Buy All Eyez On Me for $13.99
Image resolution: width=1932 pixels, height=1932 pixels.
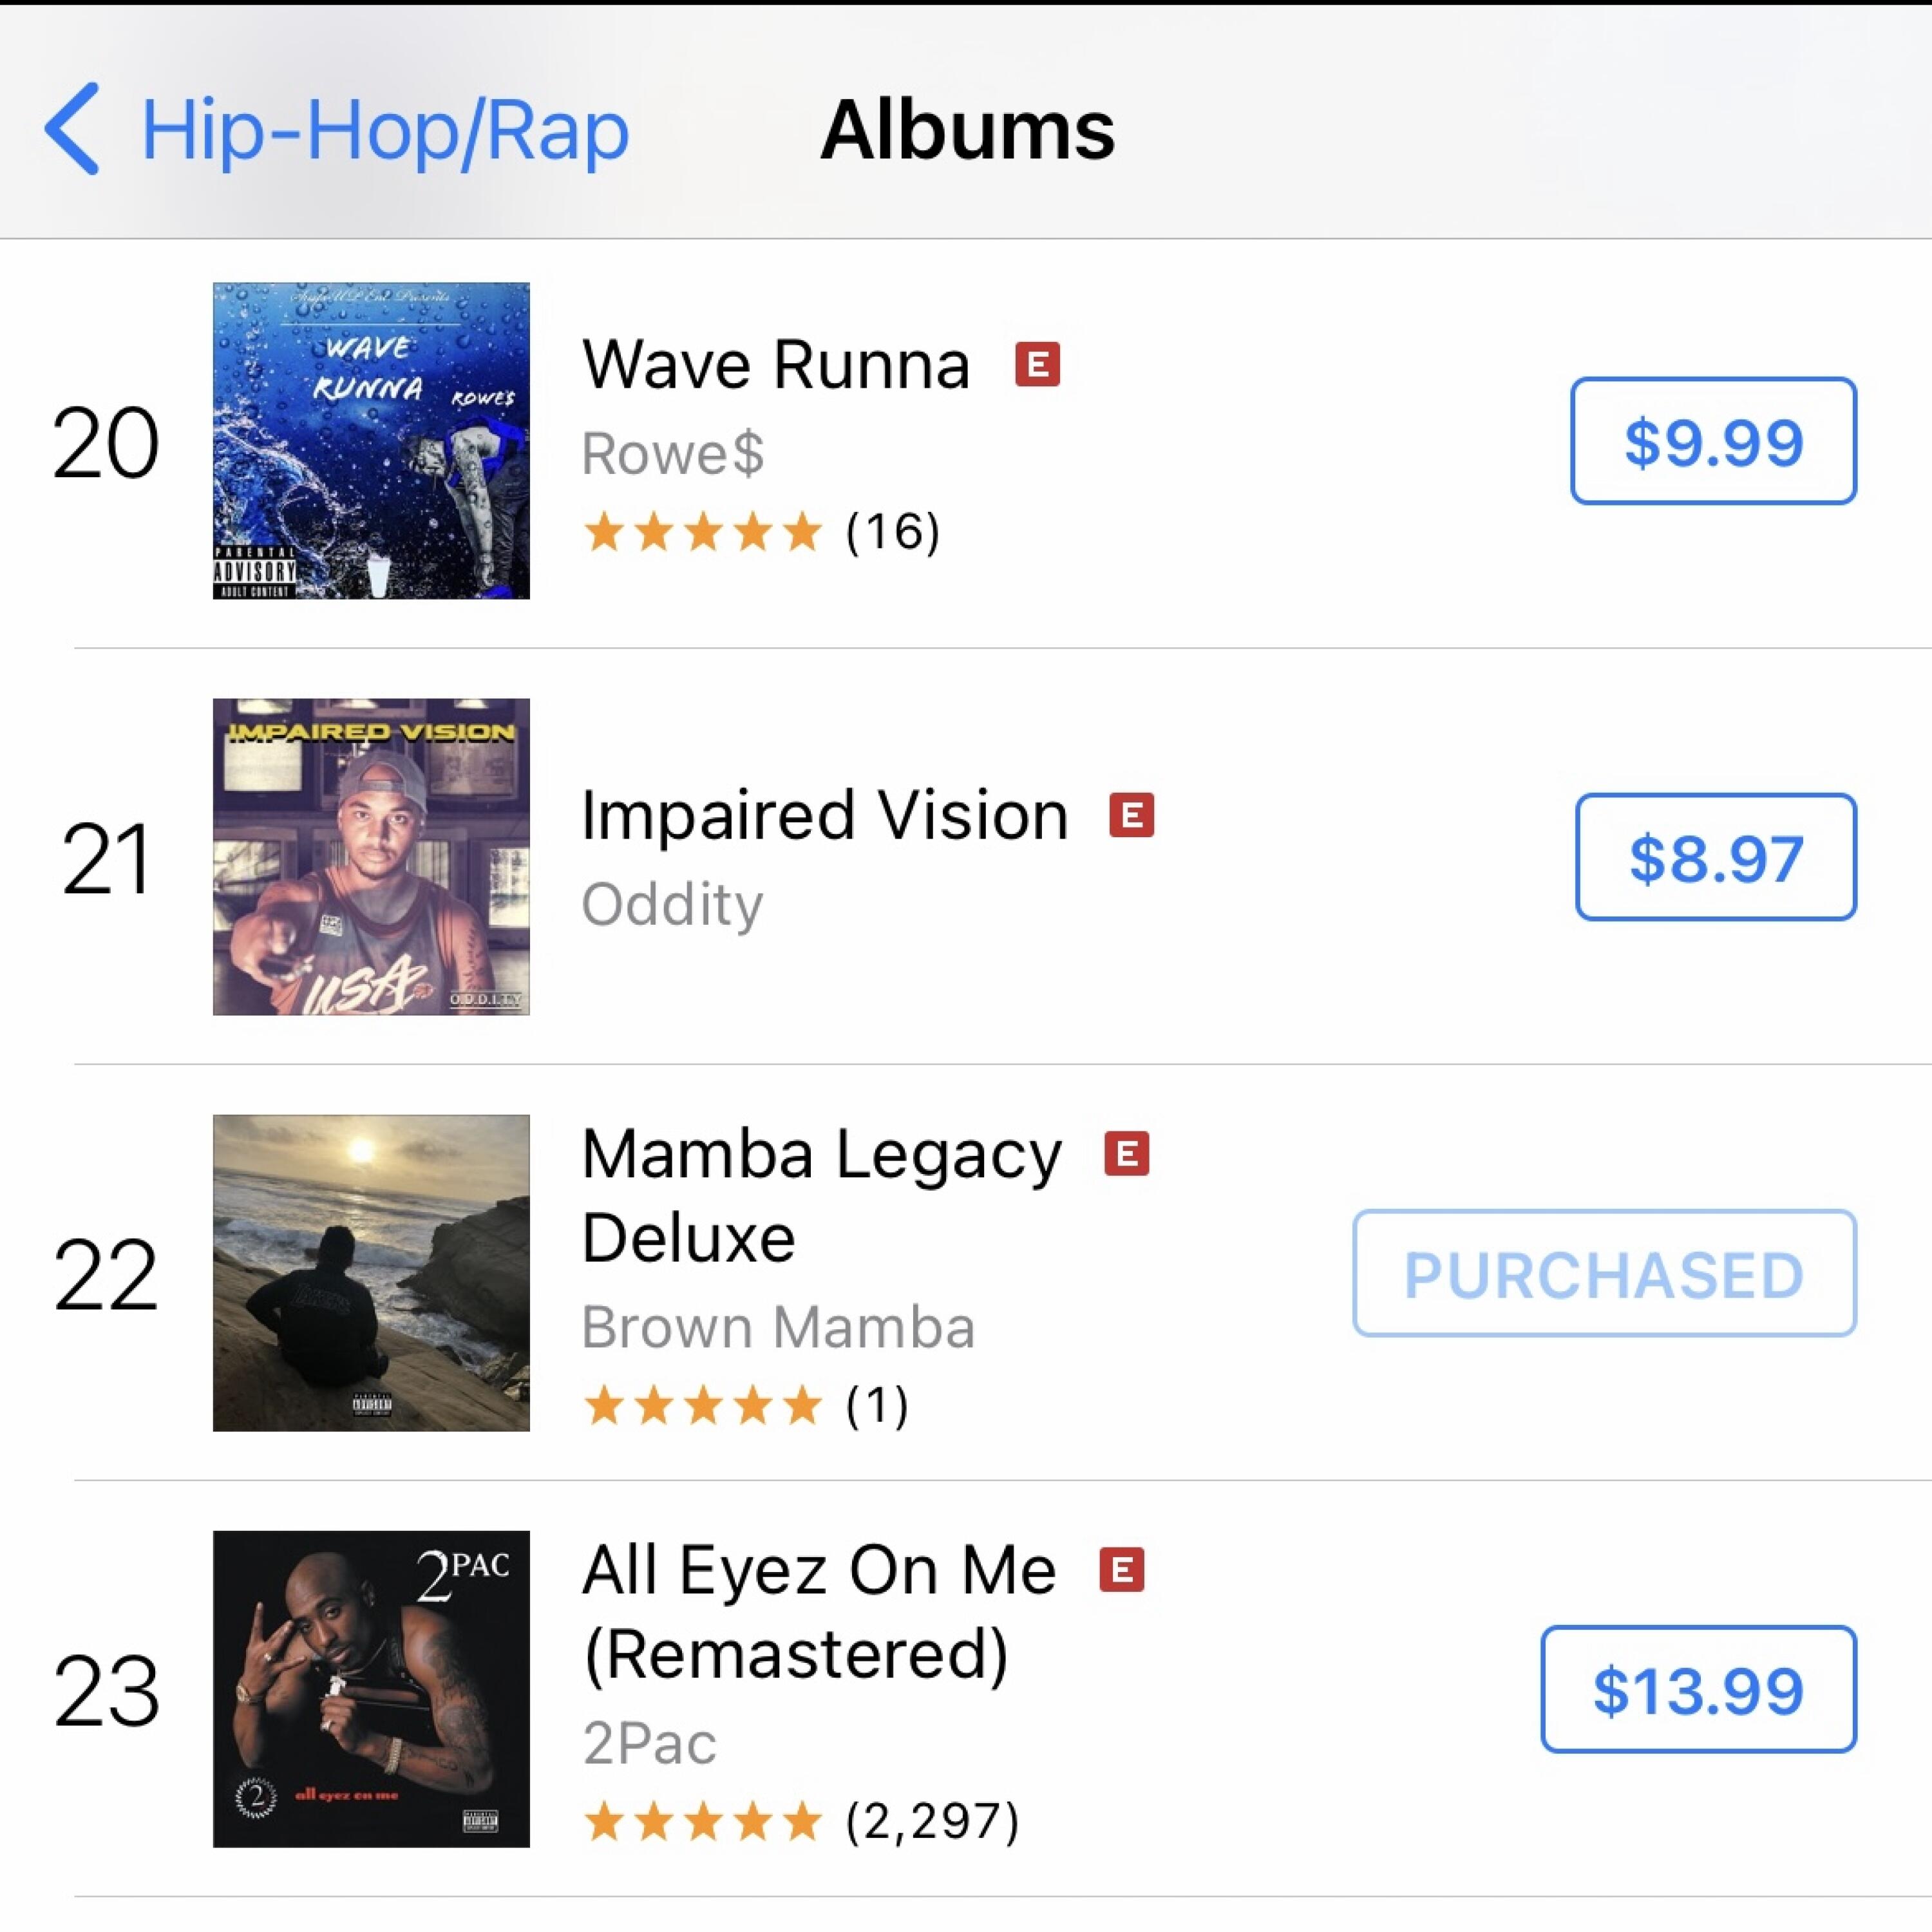[1698, 1689]
